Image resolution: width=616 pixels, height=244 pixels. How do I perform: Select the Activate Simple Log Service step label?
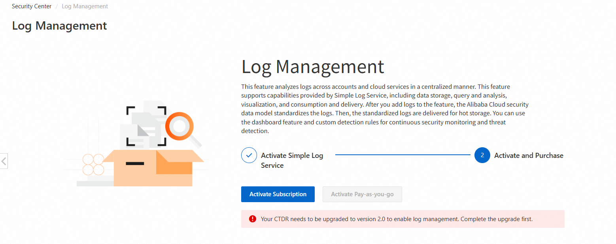[292, 160]
